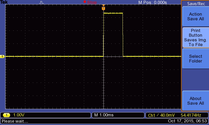Click the 'M 1.00ms' timebase readout
The height and width of the screenshot is (125, 209).
104,115
